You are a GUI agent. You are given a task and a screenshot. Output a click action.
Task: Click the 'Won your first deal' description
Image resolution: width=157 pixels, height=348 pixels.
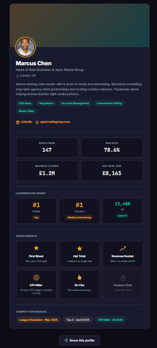36,261
